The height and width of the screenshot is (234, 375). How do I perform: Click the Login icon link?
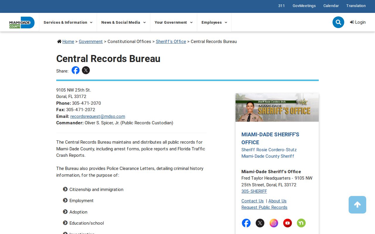[358, 22]
